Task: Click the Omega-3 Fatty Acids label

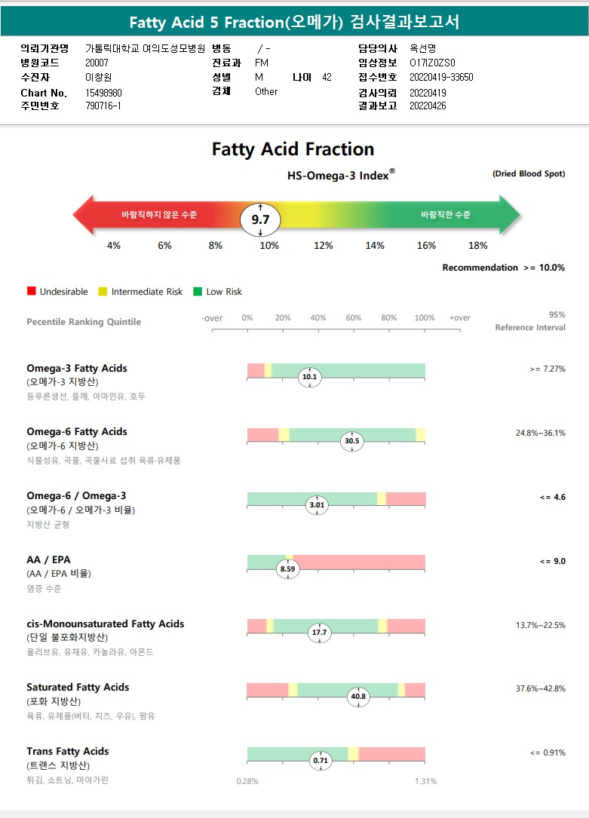Action: point(77,368)
